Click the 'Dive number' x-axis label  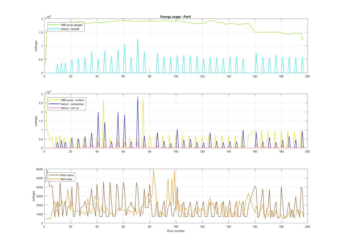pyautogui.click(x=176, y=231)
